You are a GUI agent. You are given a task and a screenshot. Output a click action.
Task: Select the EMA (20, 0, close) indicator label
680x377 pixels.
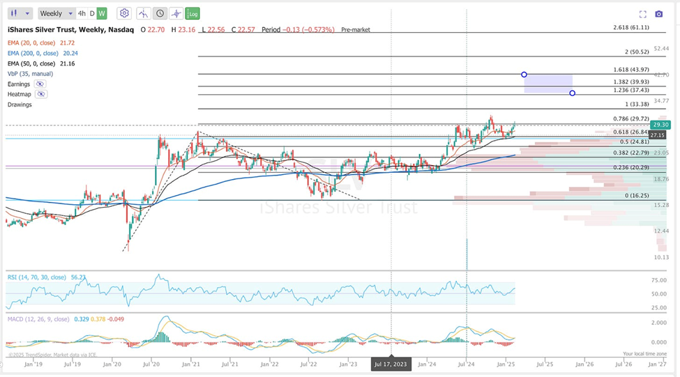coord(31,43)
